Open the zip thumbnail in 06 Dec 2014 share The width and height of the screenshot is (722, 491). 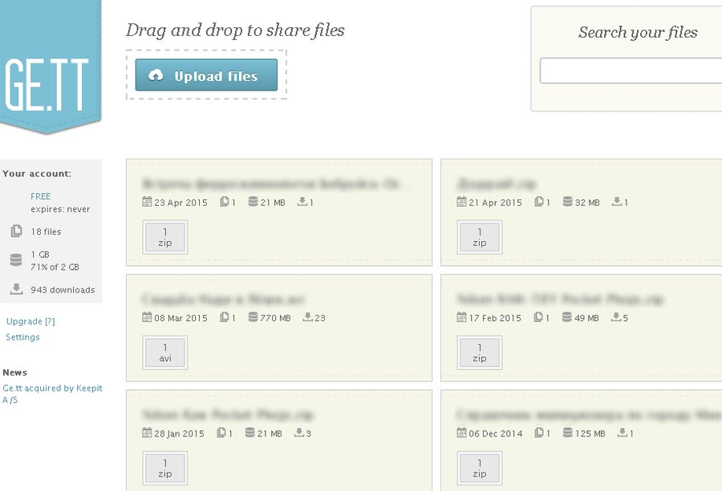coord(480,468)
